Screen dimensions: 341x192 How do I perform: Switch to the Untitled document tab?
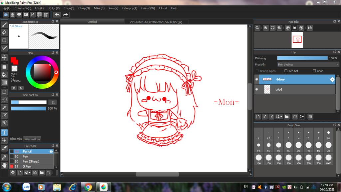click(92, 22)
